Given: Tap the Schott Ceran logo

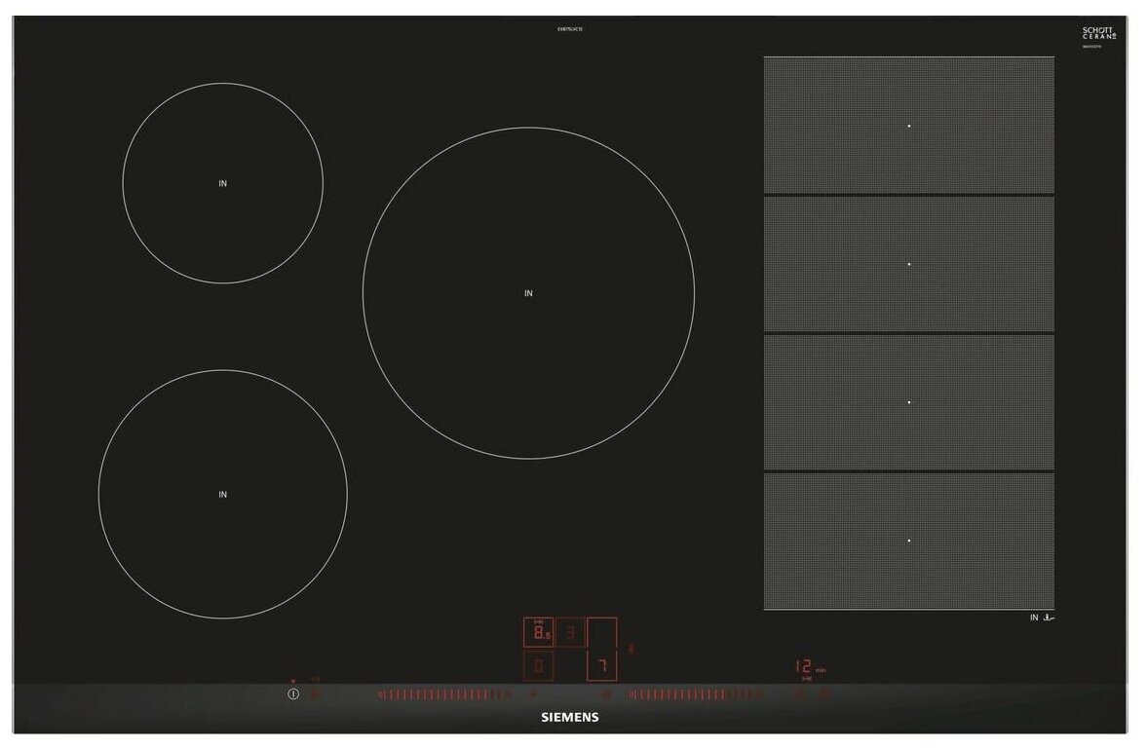Looking at the screenshot, I should click(x=1098, y=33).
